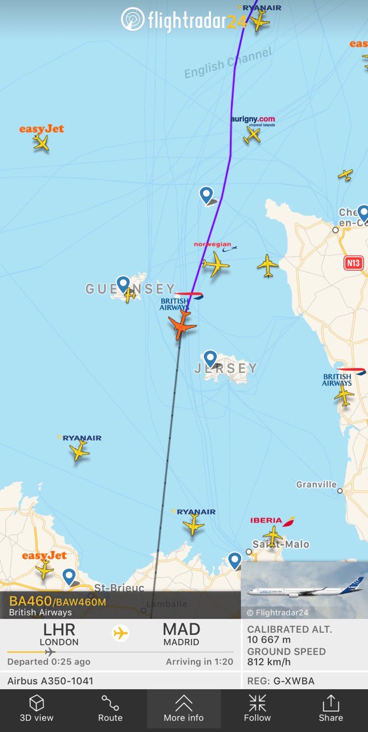Image resolution: width=368 pixels, height=732 pixels.
Task: Open the 3D view
Action: (37, 709)
